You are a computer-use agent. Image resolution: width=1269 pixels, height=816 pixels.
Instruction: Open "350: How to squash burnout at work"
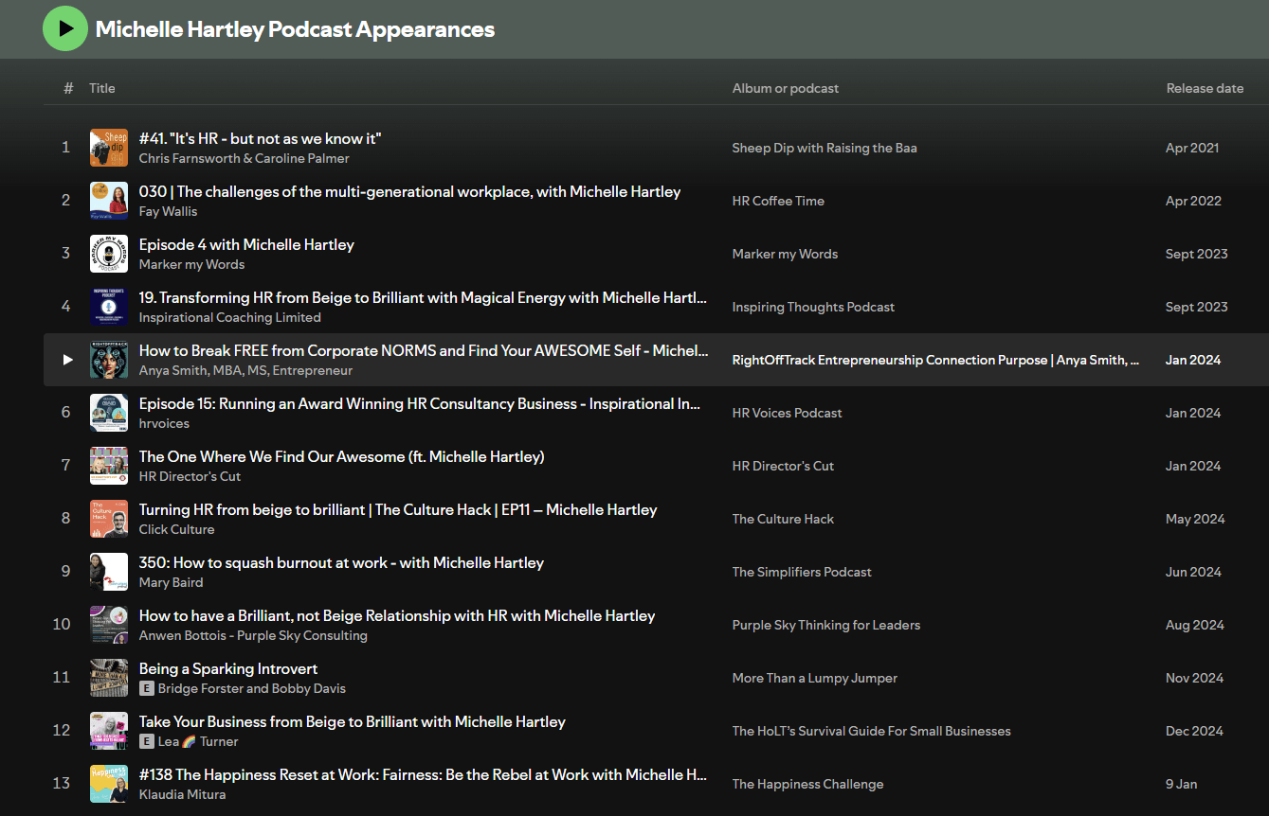(x=341, y=562)
